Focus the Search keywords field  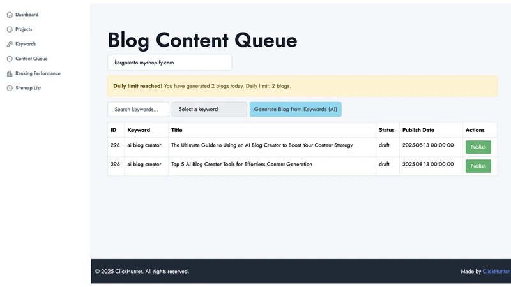138,109
